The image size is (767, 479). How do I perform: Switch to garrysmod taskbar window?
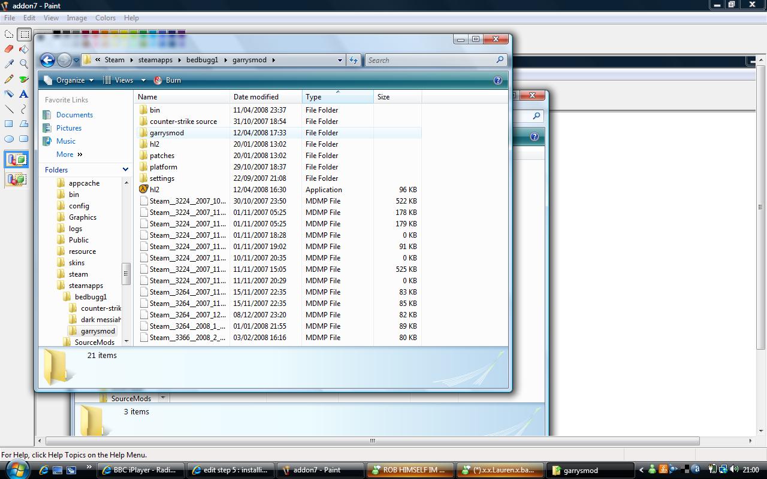[590, 470]
